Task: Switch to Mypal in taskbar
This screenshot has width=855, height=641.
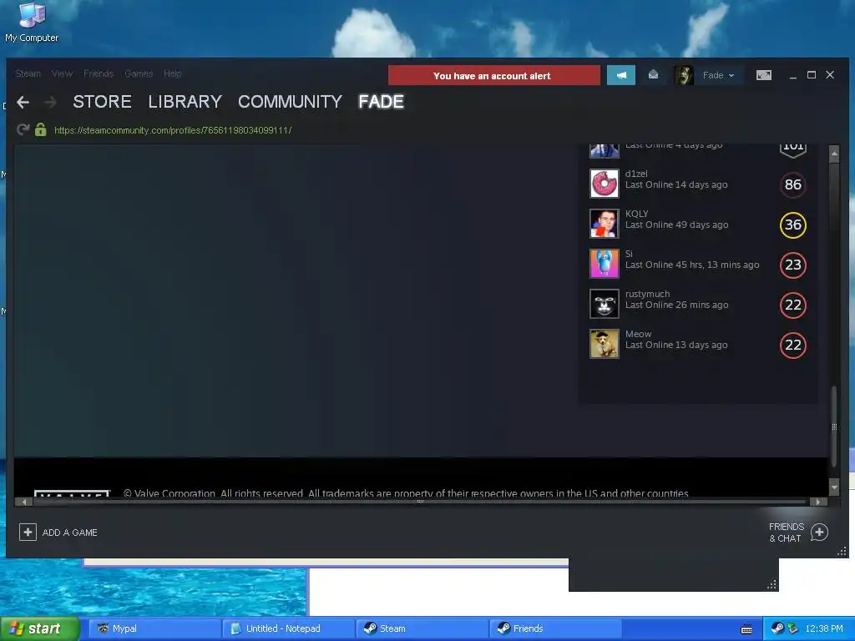Action: click(154, 628)
